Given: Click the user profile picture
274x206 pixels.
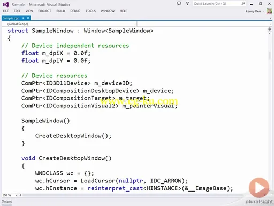Looking at the screenshot, I should point(269,11).
